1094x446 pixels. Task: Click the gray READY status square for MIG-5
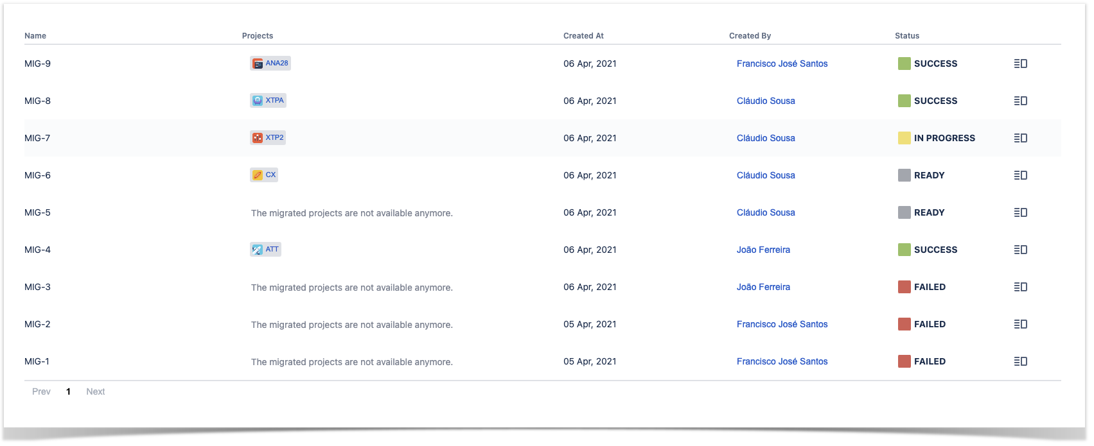tap(904, 212)
